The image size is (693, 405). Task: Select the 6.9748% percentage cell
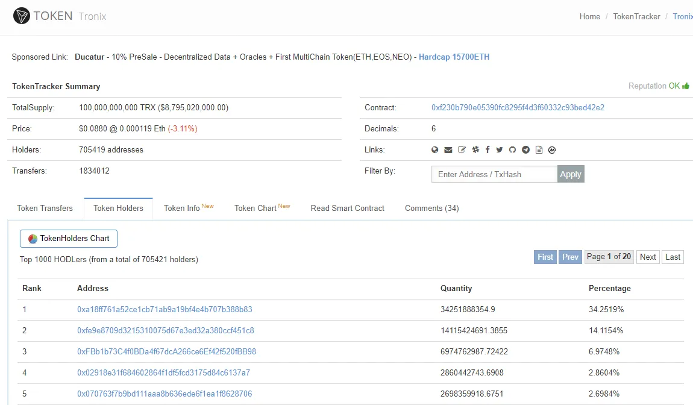[x=604, y=352]
